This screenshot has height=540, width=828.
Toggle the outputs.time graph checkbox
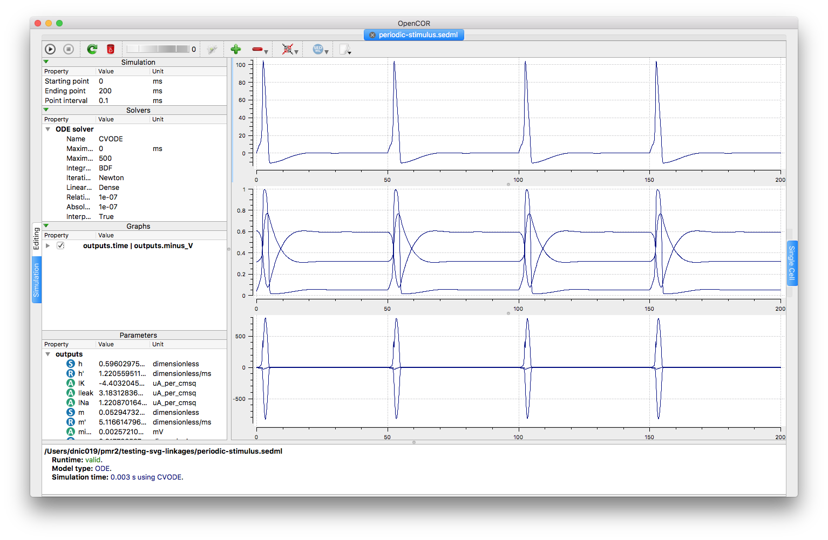pos(60,245)
